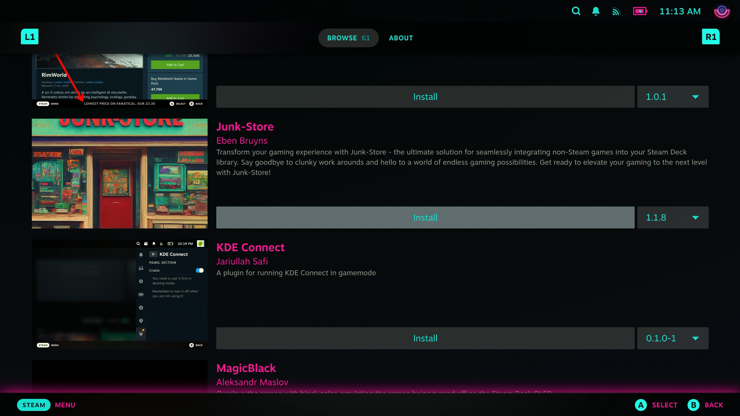The height and width of the screenshot is (416, 740).
Task: Install the KDE Connect plugin
Action: (x=425, y=338)
